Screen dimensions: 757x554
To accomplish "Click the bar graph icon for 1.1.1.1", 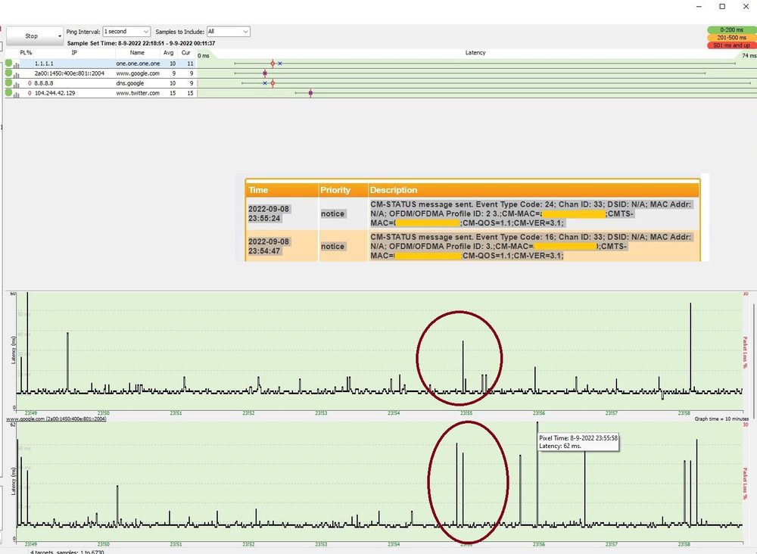I will (16, 64).
